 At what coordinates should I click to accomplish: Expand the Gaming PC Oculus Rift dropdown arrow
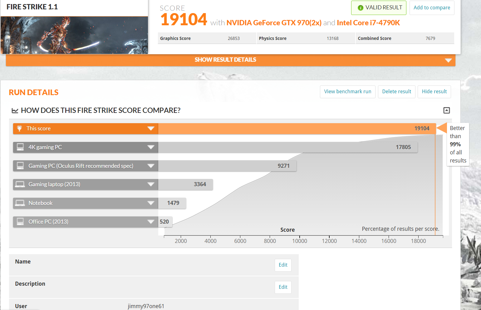(x=151, y=166)
